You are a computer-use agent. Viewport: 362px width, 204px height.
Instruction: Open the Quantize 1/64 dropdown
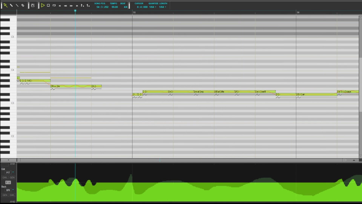(153, 7)
